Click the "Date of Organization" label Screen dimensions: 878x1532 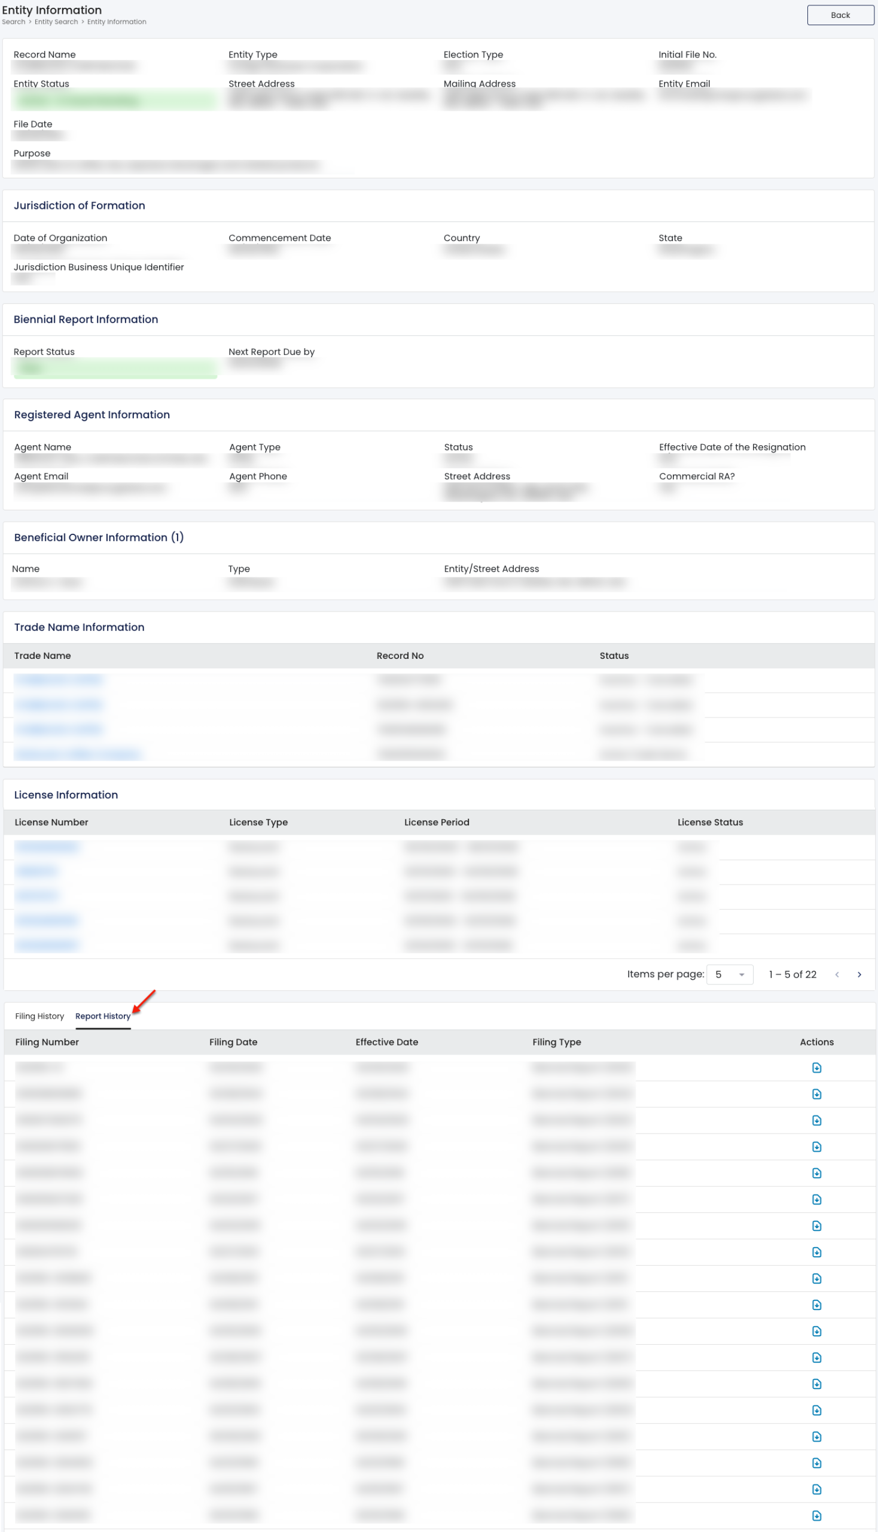(x=60, y=238)
